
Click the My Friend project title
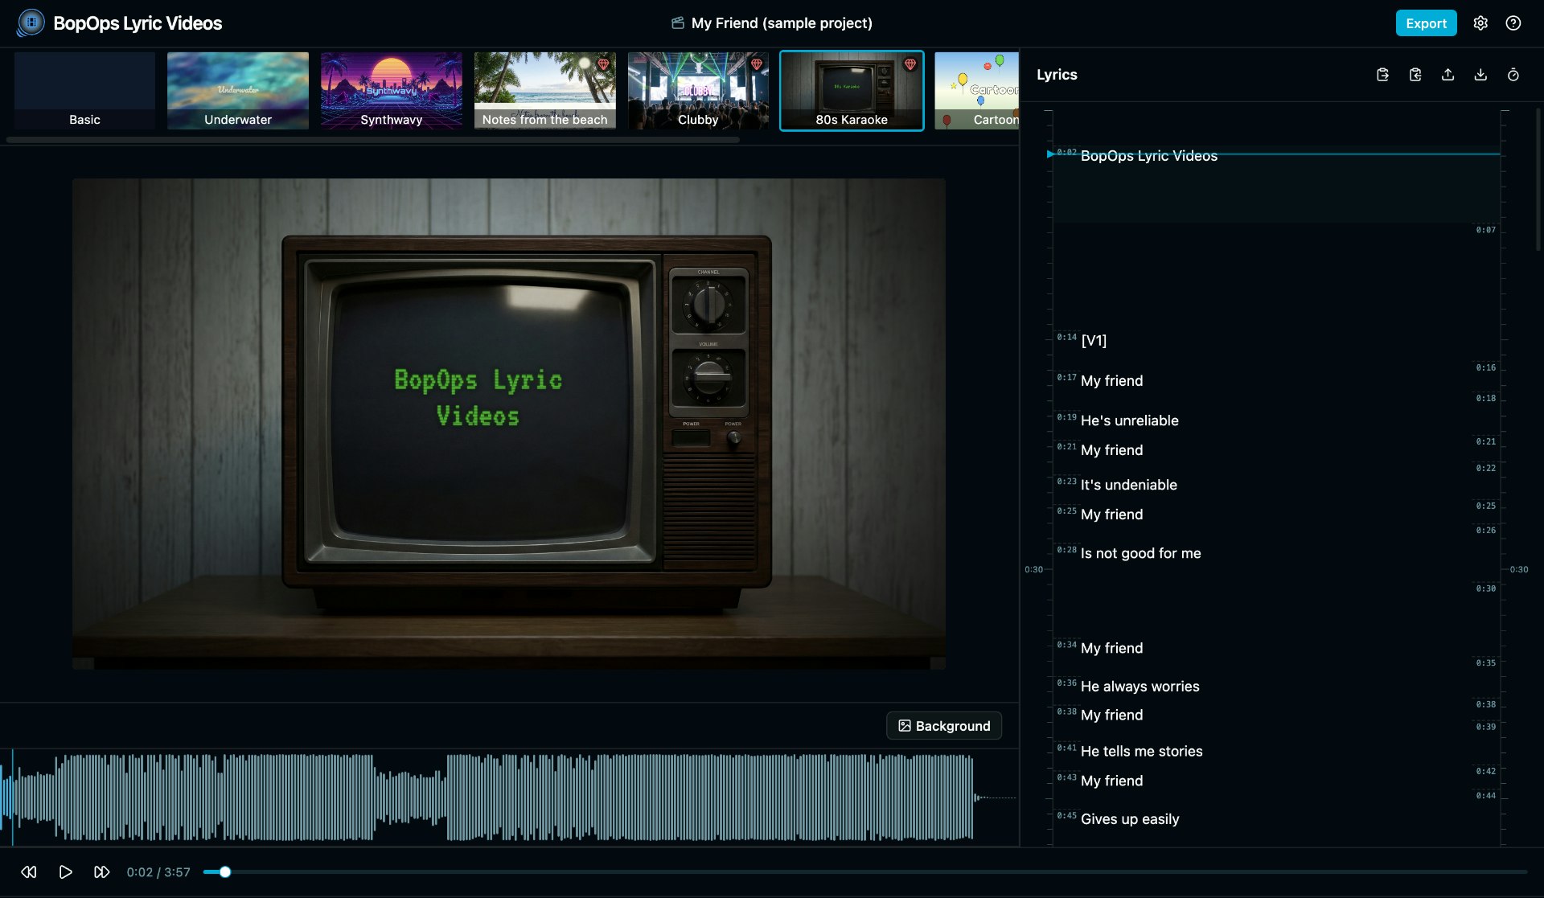pos(781,23)
